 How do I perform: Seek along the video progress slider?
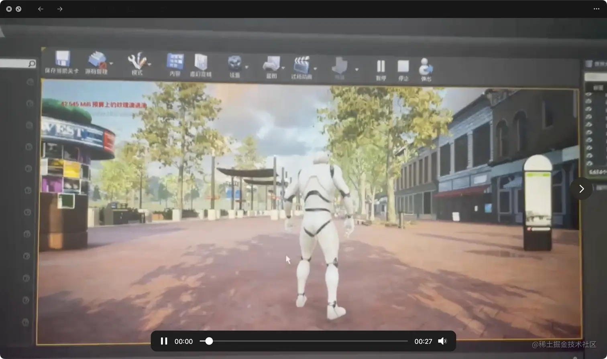pyautogui.click(x=303, y=341)
